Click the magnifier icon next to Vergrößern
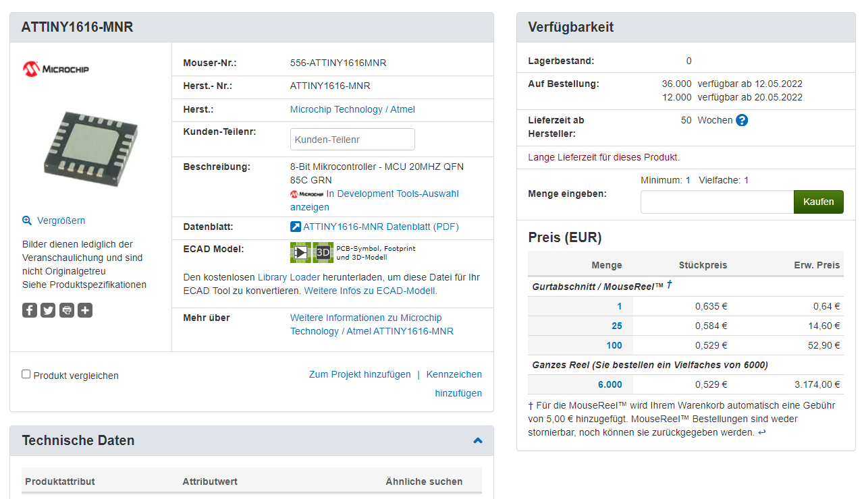The image size is (864, 499). 27,221
